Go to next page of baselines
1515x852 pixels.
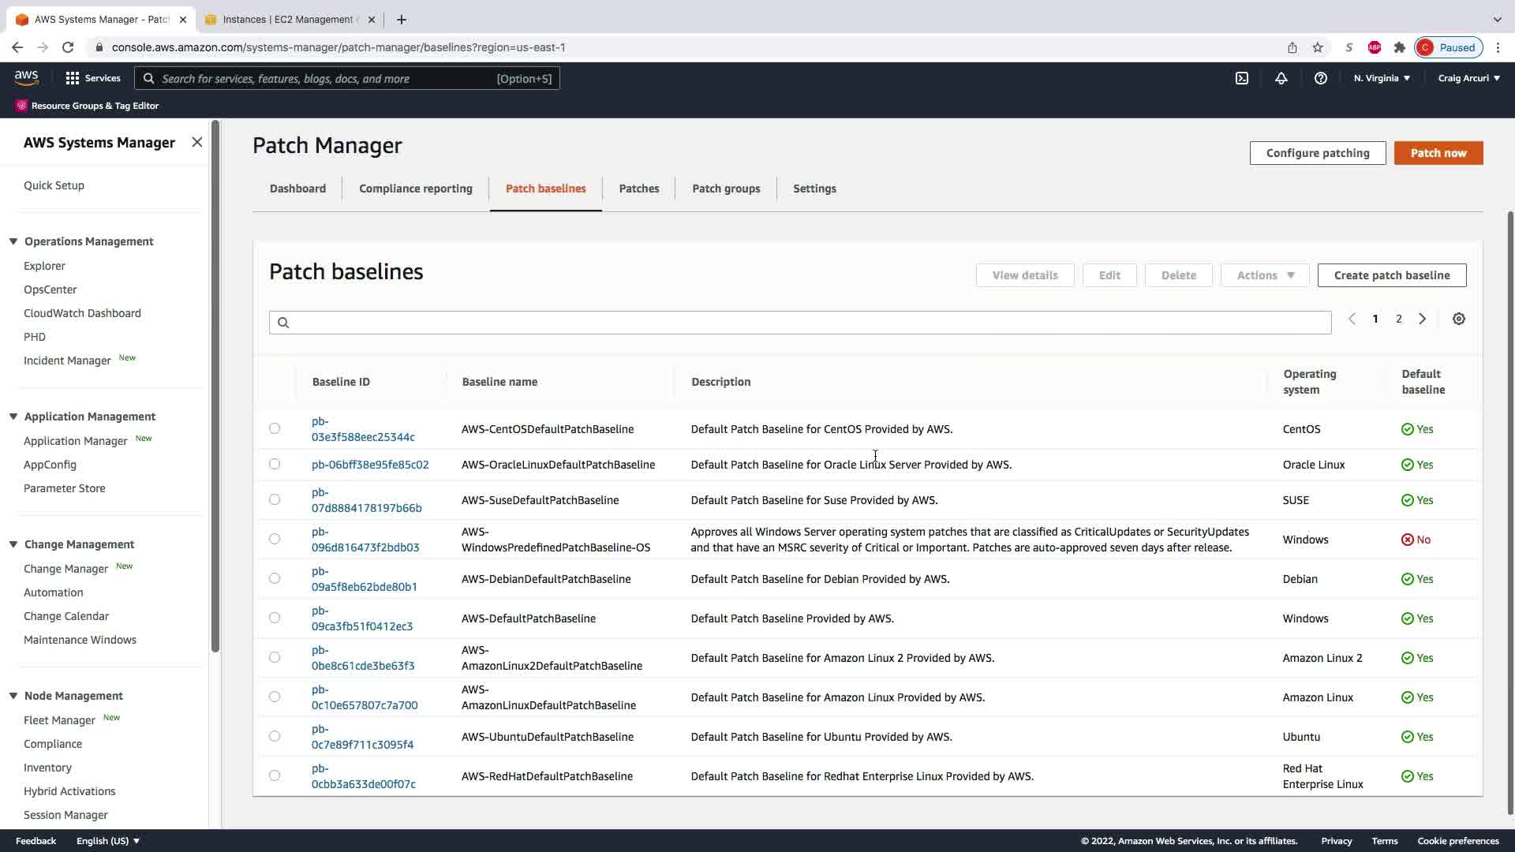point(1422,319)
